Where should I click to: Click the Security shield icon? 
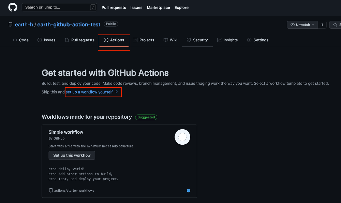(189, 40)
